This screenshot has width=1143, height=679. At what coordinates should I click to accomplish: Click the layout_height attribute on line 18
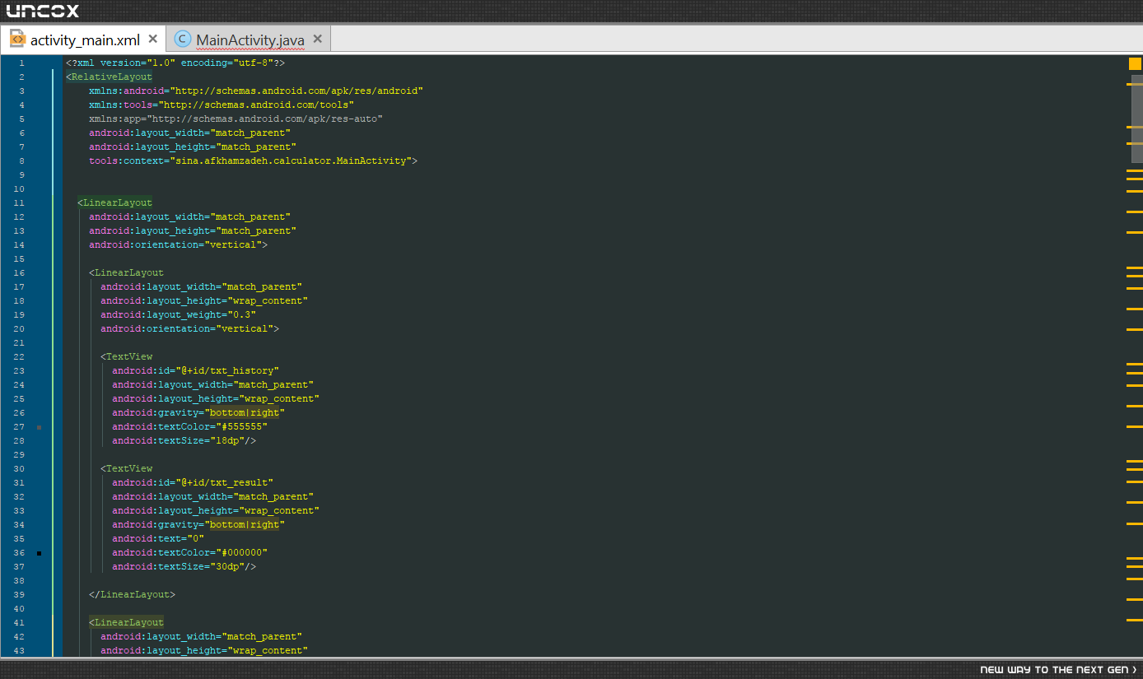pyautogui.click(x=204, y=300)
